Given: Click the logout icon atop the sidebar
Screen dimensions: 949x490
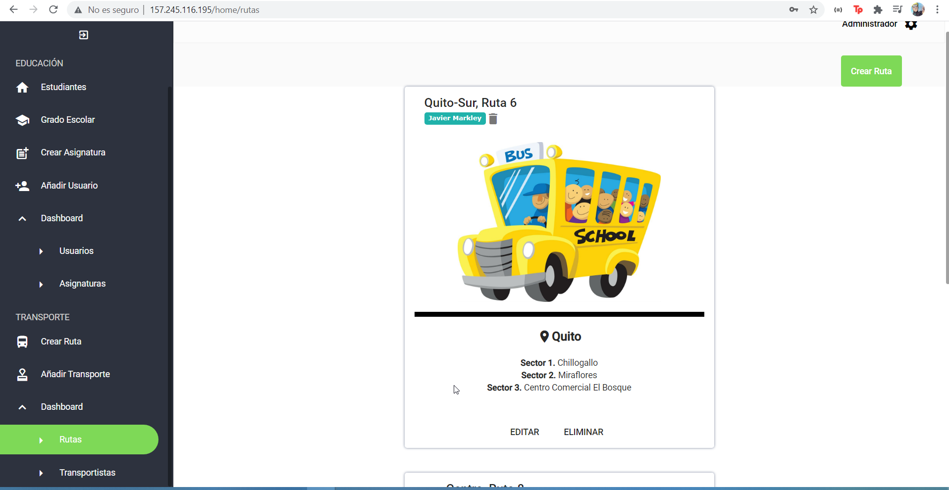Looking at the screenshot, I should [x=83, y=35].
